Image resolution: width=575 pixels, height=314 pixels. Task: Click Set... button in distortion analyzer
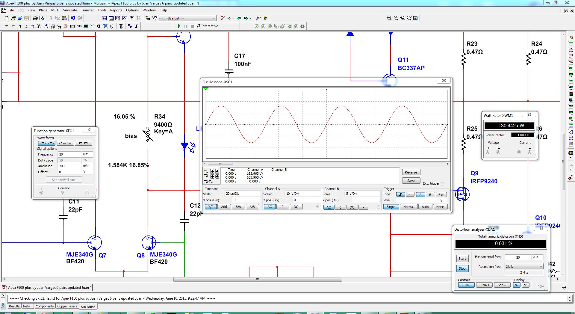click(502, 285)
